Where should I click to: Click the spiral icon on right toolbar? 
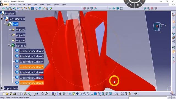tap(174, 48)
